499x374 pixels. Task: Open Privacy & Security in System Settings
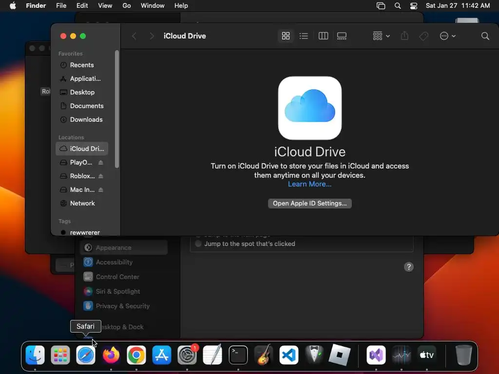[x=124, y=306]
